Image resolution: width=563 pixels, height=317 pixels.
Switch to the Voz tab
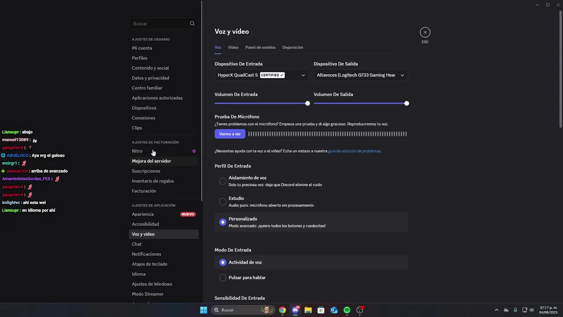click(218, 48)
